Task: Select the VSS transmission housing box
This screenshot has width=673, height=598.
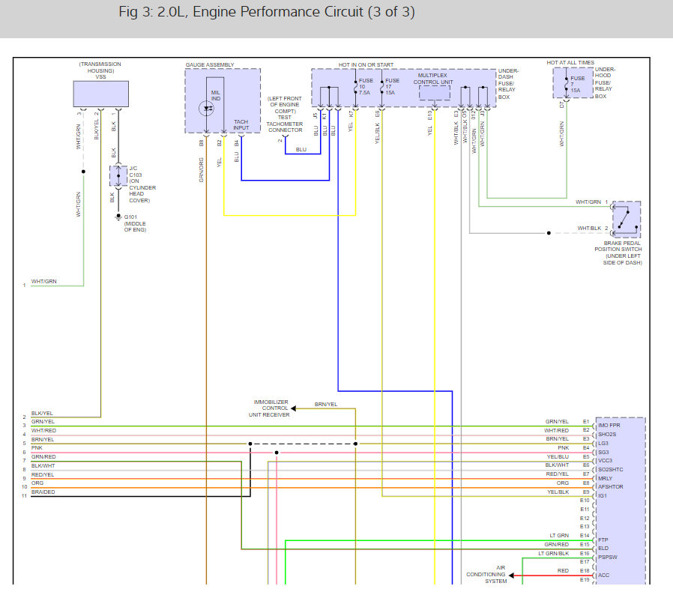Action: point(100,94)
